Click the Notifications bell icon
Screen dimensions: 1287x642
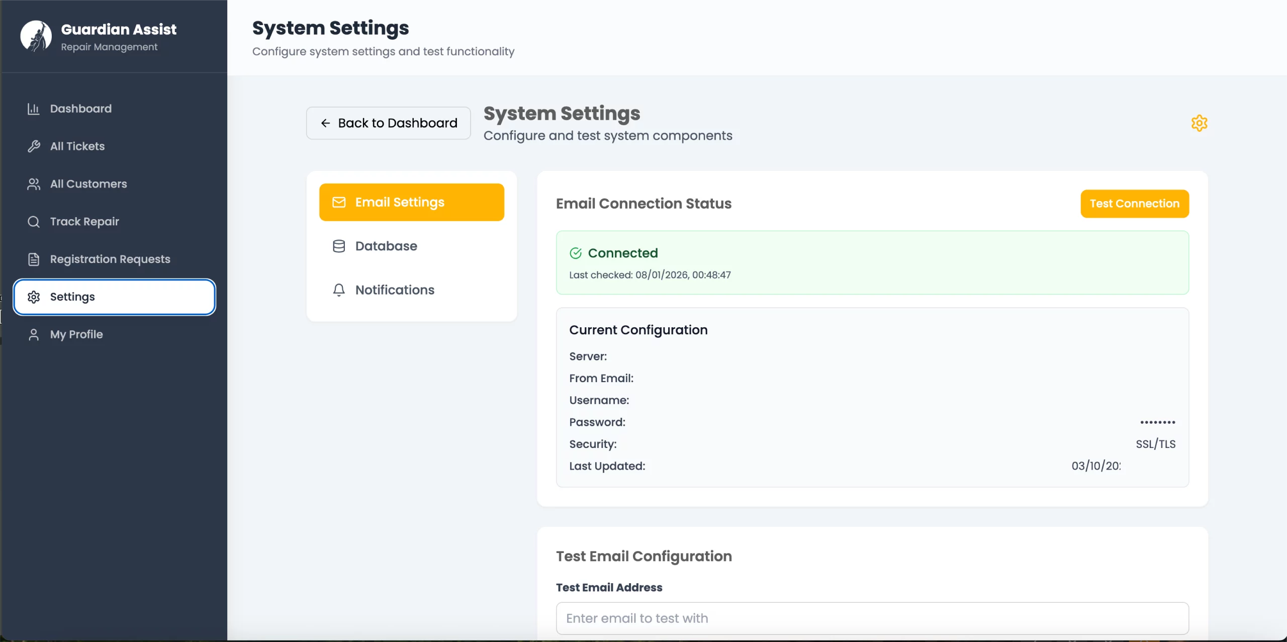(339, 290)
